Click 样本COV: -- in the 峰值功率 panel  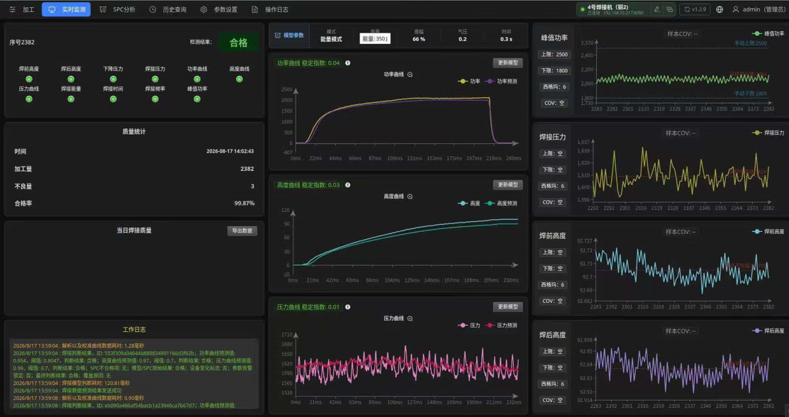[682, 34]
